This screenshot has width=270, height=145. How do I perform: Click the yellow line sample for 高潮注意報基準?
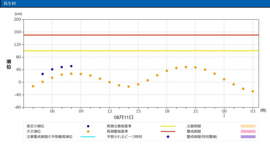coord(168,126)
